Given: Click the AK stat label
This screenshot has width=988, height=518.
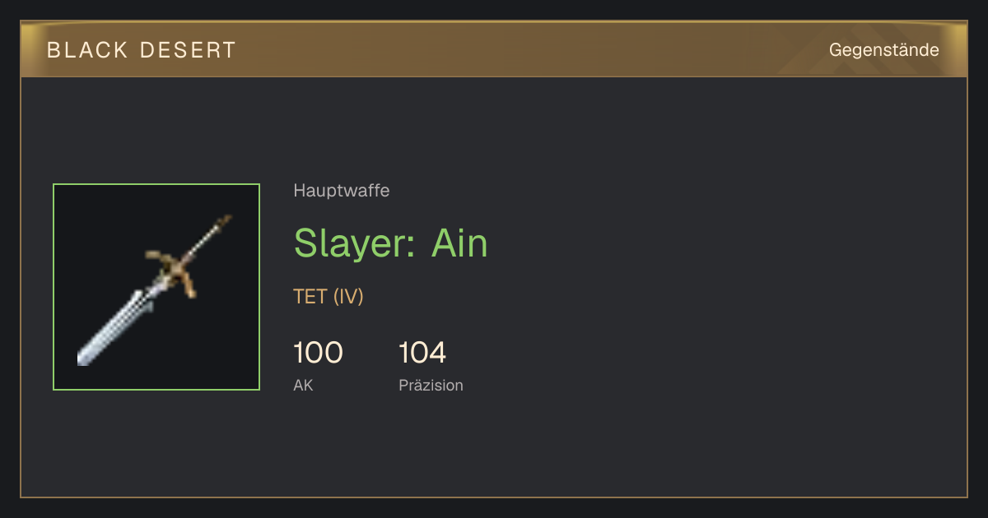Looking at the screenshot, I should click(303, 385).
